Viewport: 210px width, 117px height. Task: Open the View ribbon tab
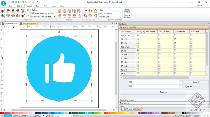pyautogui.click(x=62, y=6)
